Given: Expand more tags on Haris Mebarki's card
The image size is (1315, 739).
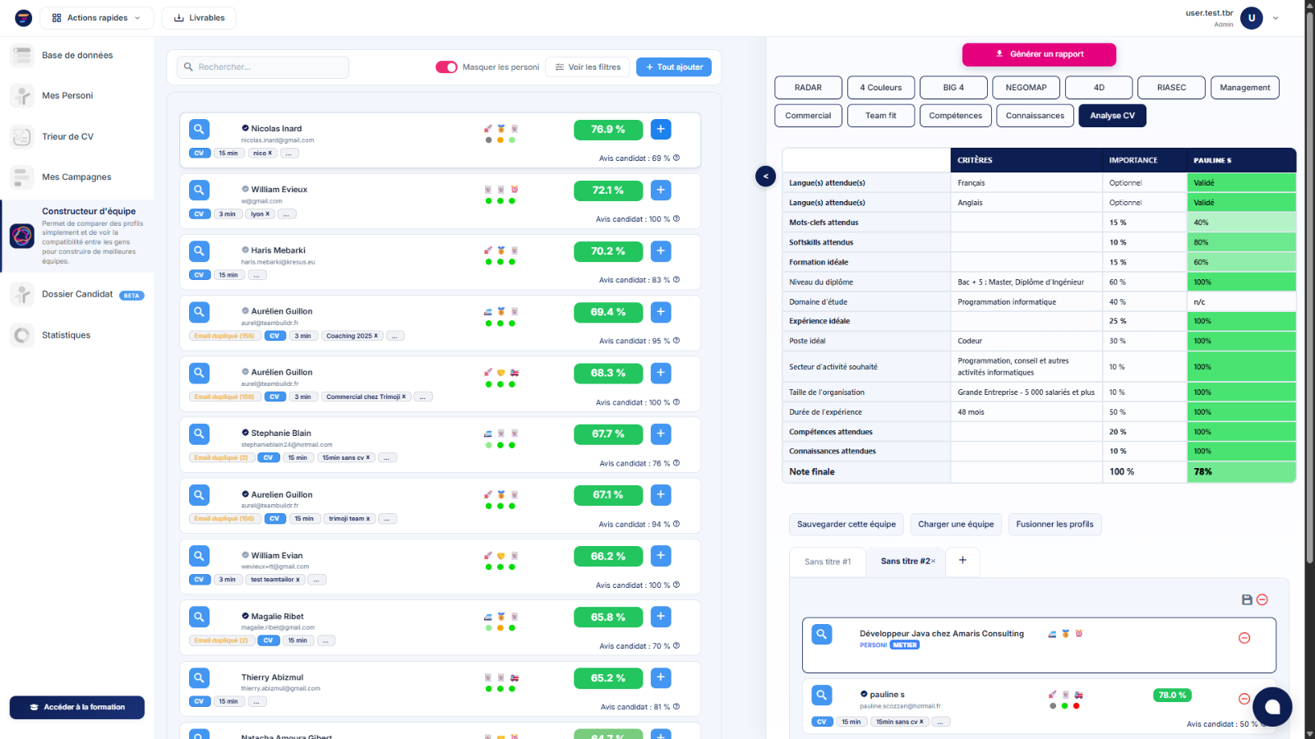Looking at the screenshot, I should (256, 275).
